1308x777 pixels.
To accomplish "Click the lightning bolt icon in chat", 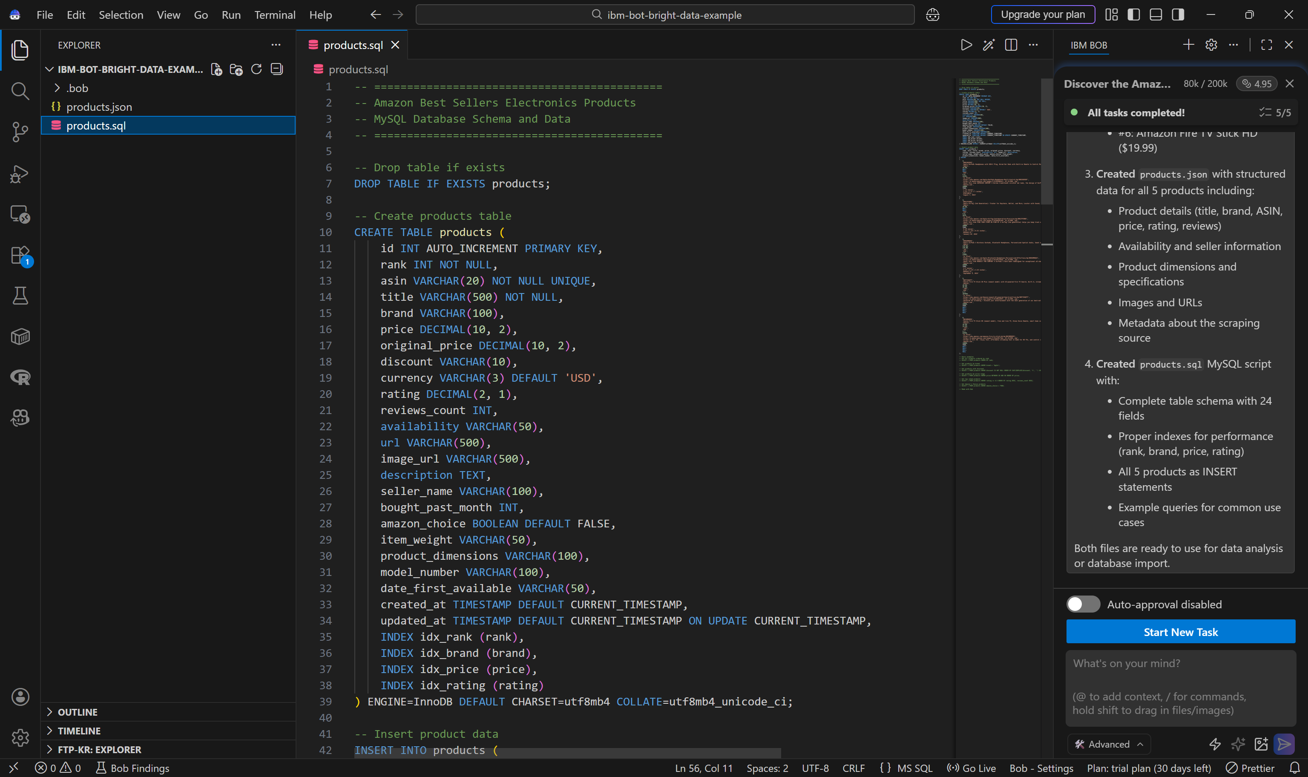I will pos(1215,744).
